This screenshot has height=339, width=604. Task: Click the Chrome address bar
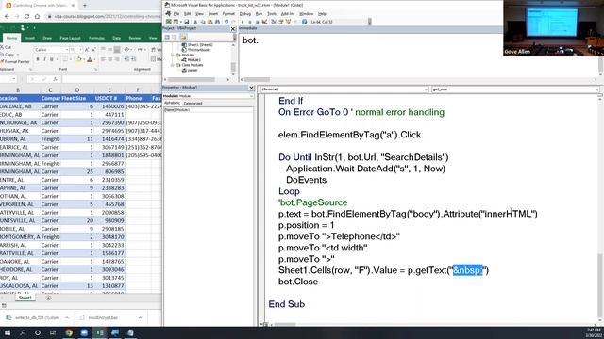point(104,16)
